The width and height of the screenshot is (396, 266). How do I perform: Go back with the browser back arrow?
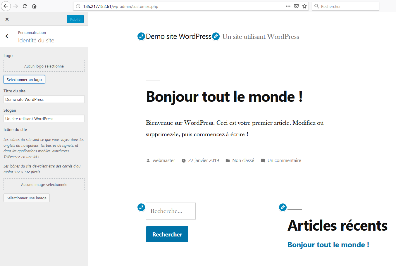click(x=6, y=6)
